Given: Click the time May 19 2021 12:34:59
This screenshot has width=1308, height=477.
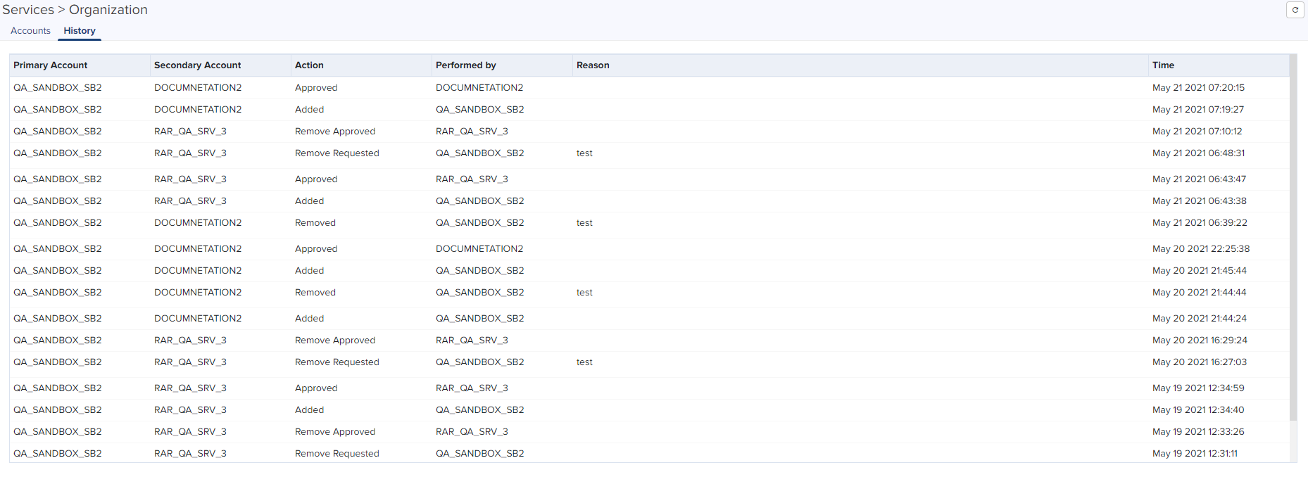Looking at the screenshot, I should 1198,388.
